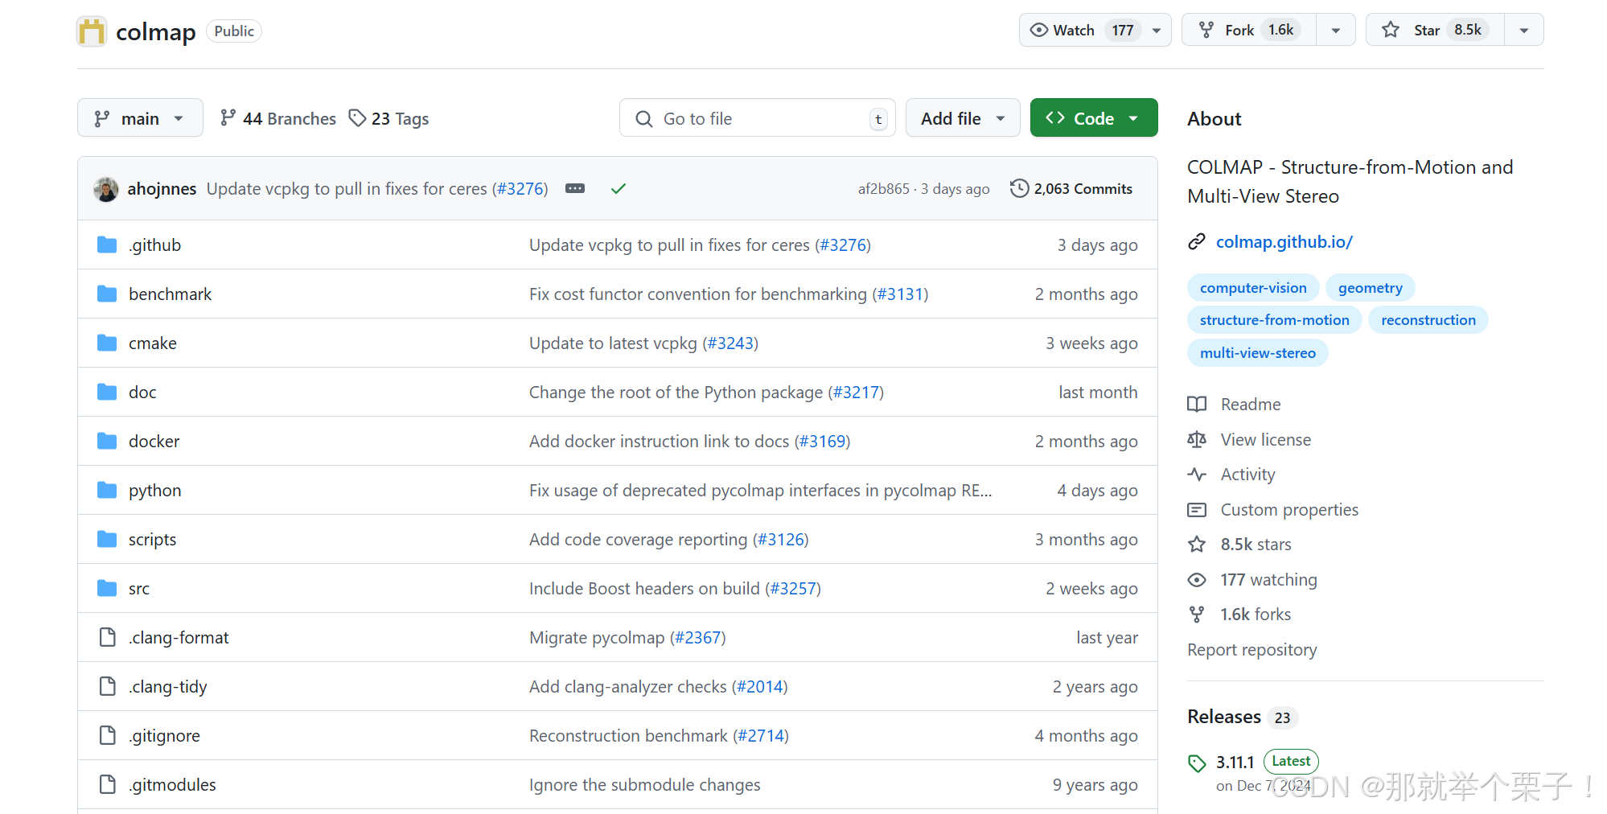Open pull request #3131 link

pyautogui.click(x=900, y=294)
